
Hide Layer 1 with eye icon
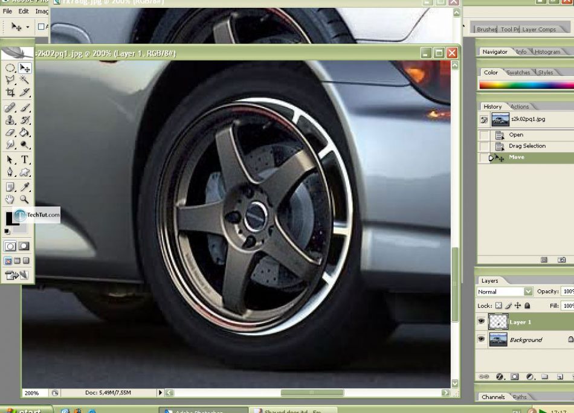point(481,322)
